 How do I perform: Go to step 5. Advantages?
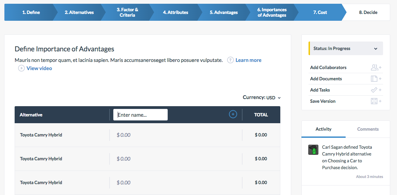[224, 12]
